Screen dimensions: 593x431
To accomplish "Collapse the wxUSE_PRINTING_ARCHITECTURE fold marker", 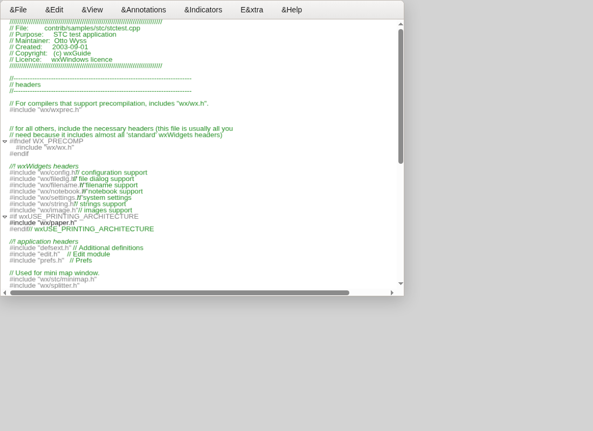I will point(5,217).
